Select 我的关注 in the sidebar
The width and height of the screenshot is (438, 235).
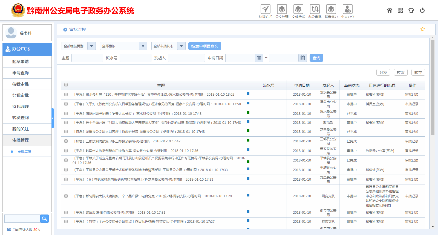click(x=27, y=129)
